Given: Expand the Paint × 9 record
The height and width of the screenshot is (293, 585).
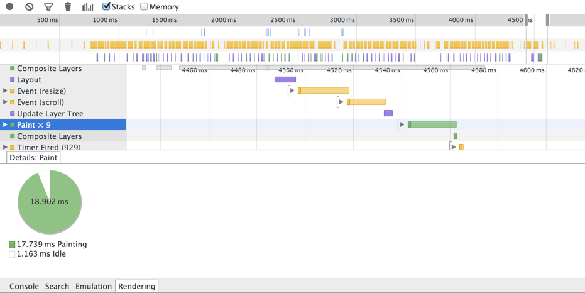Looking at the screenshot, I should coord(6,125).
